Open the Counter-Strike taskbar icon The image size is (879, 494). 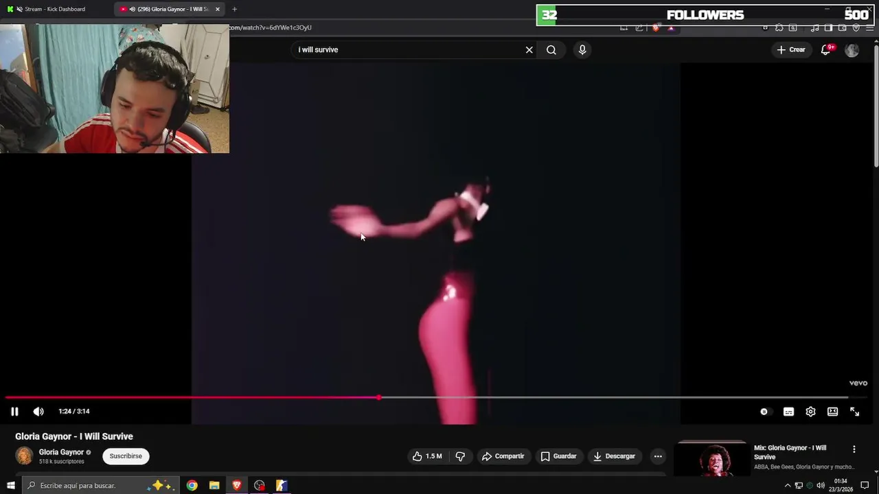click(282, 485)
